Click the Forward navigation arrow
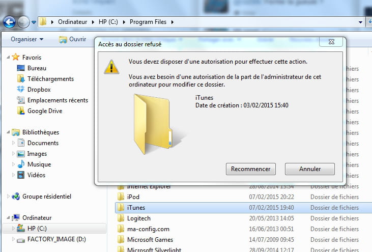This screenshot has height=252, width=372. 24,22
